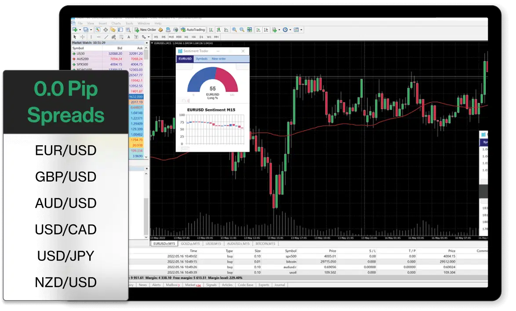516x311 pixels.
Task: Switch chart to M15 timeframe
Action: pyautogui.click(x=171, y=37)
